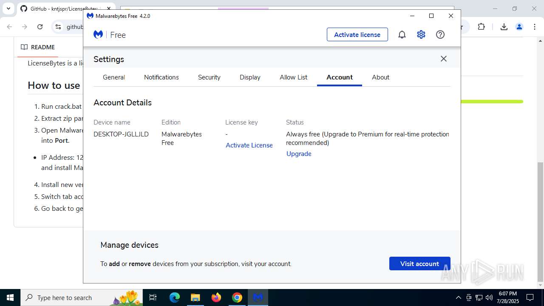This screenshot has width=544, height=306.
Task: Open Chrome tab search dropdown
Action: tap(8, 8)
